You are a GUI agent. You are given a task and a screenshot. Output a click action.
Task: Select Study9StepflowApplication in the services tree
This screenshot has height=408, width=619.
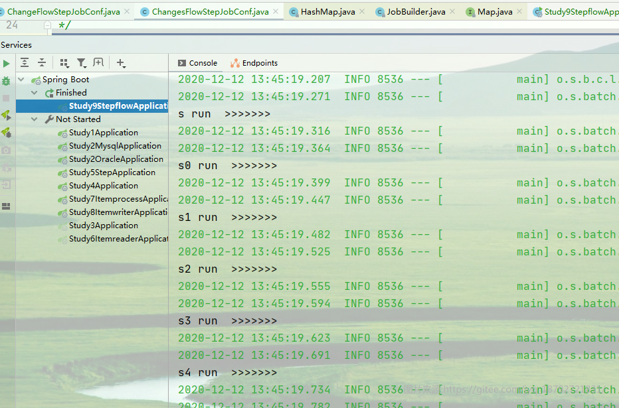(92, 106)
